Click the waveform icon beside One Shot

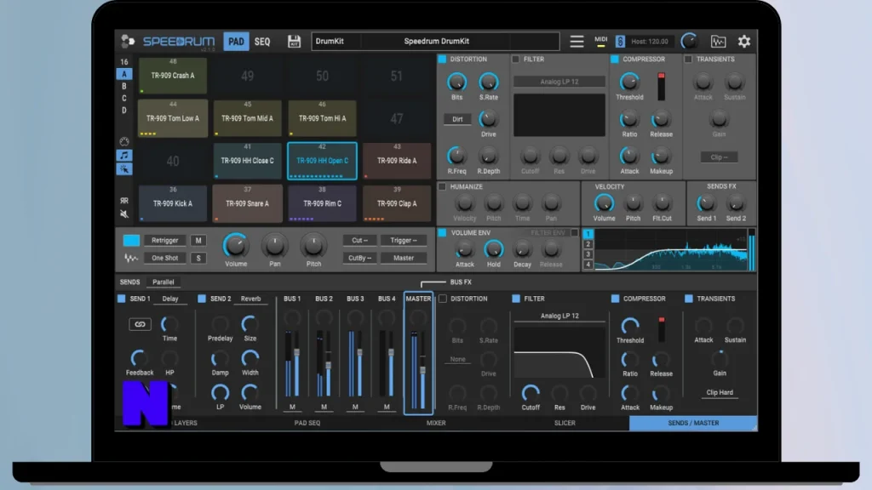click(131, 258)
